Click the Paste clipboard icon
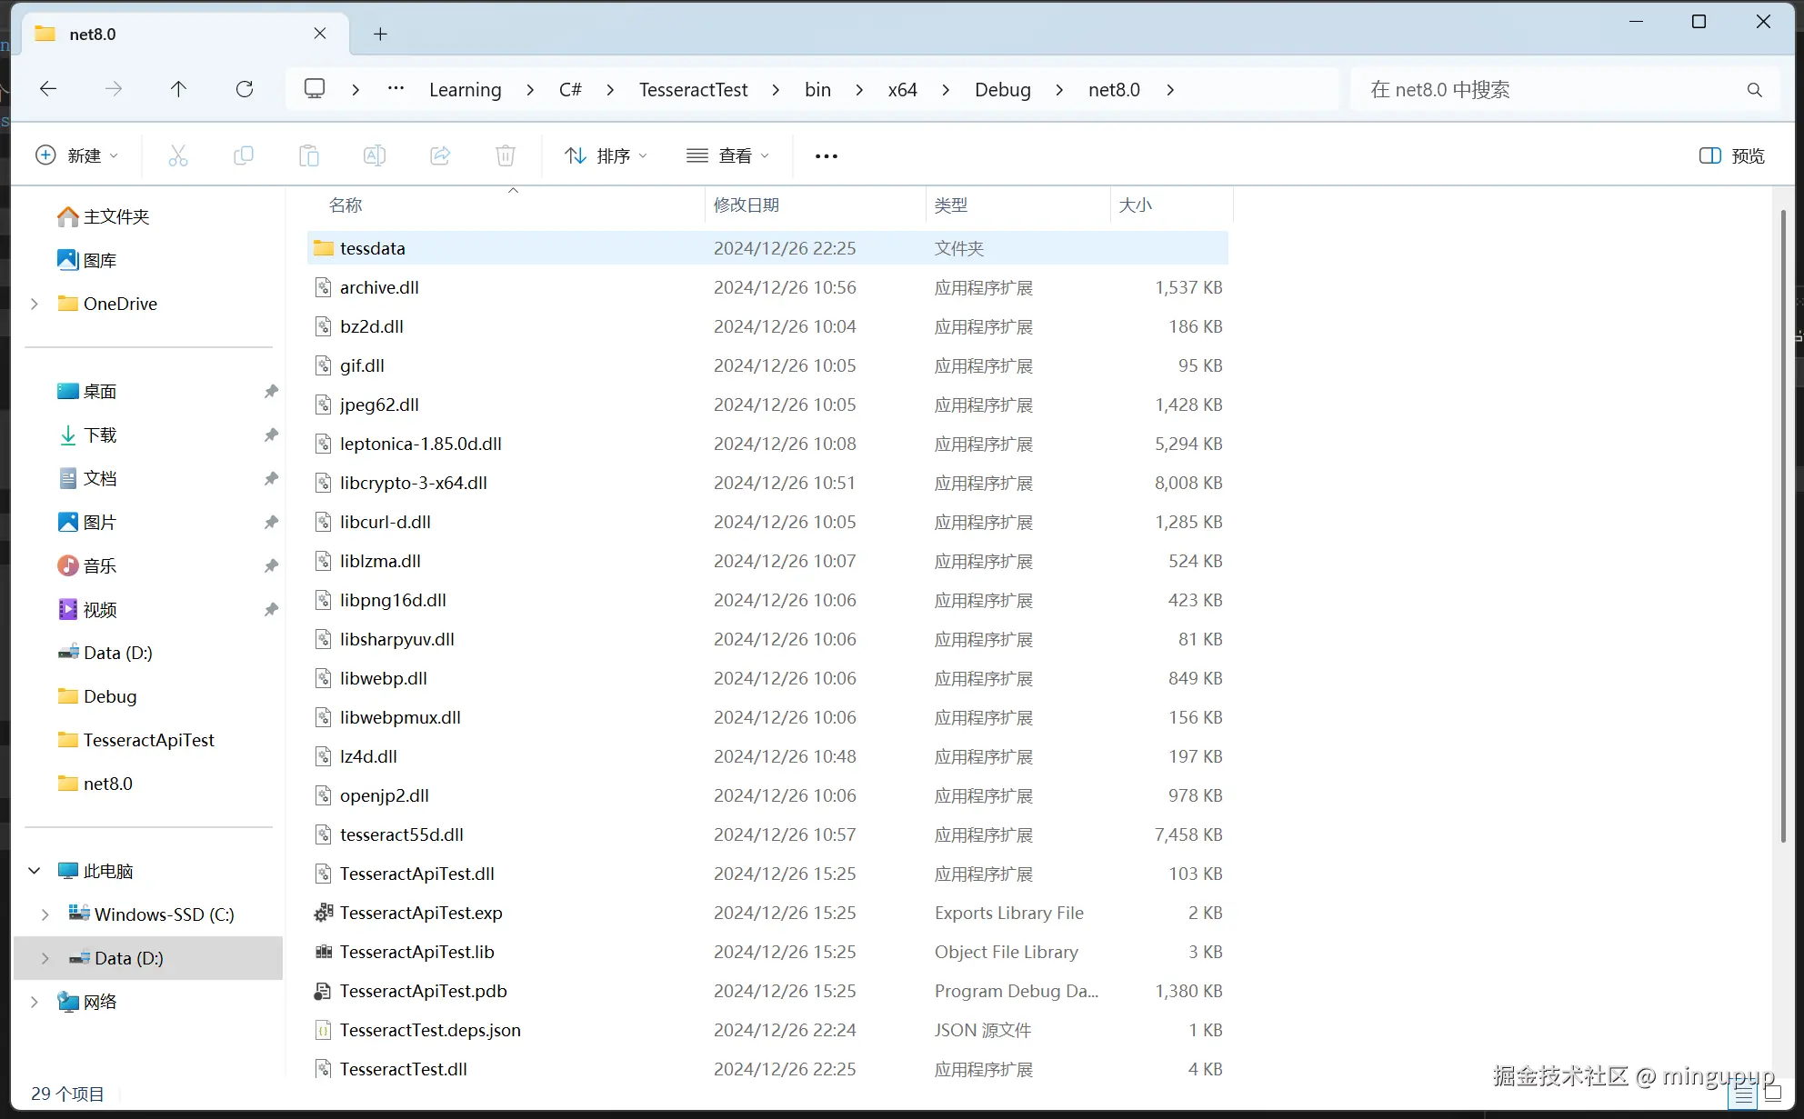 click(309, 155)
